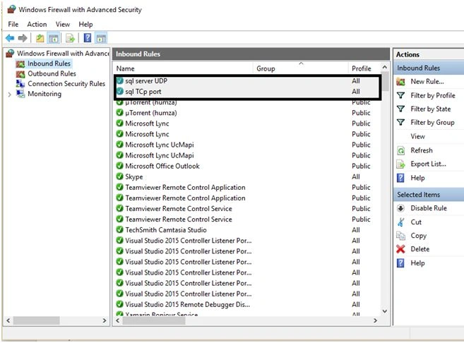
Task: Expand the Monitoring tree node
Action: (9, 95)
